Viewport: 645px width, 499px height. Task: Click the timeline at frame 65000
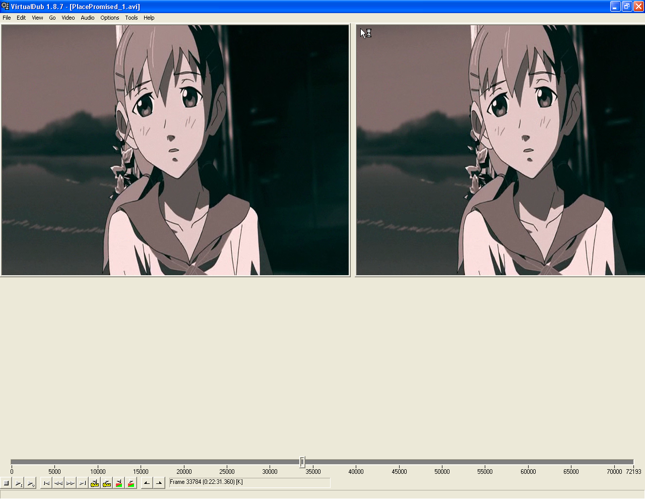pos(571,462)
